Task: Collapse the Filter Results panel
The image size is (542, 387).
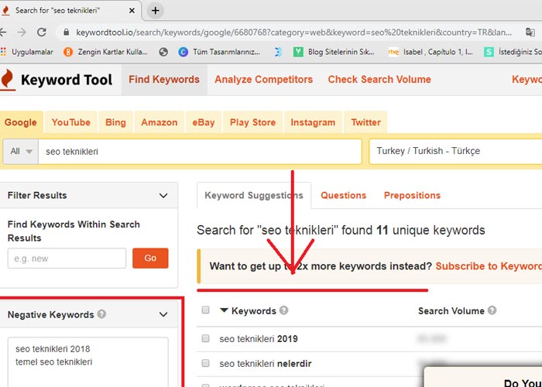Action: tap(163, 196)
